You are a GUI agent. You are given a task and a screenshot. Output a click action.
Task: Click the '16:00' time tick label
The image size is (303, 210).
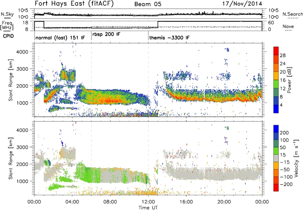coord(186,202)
